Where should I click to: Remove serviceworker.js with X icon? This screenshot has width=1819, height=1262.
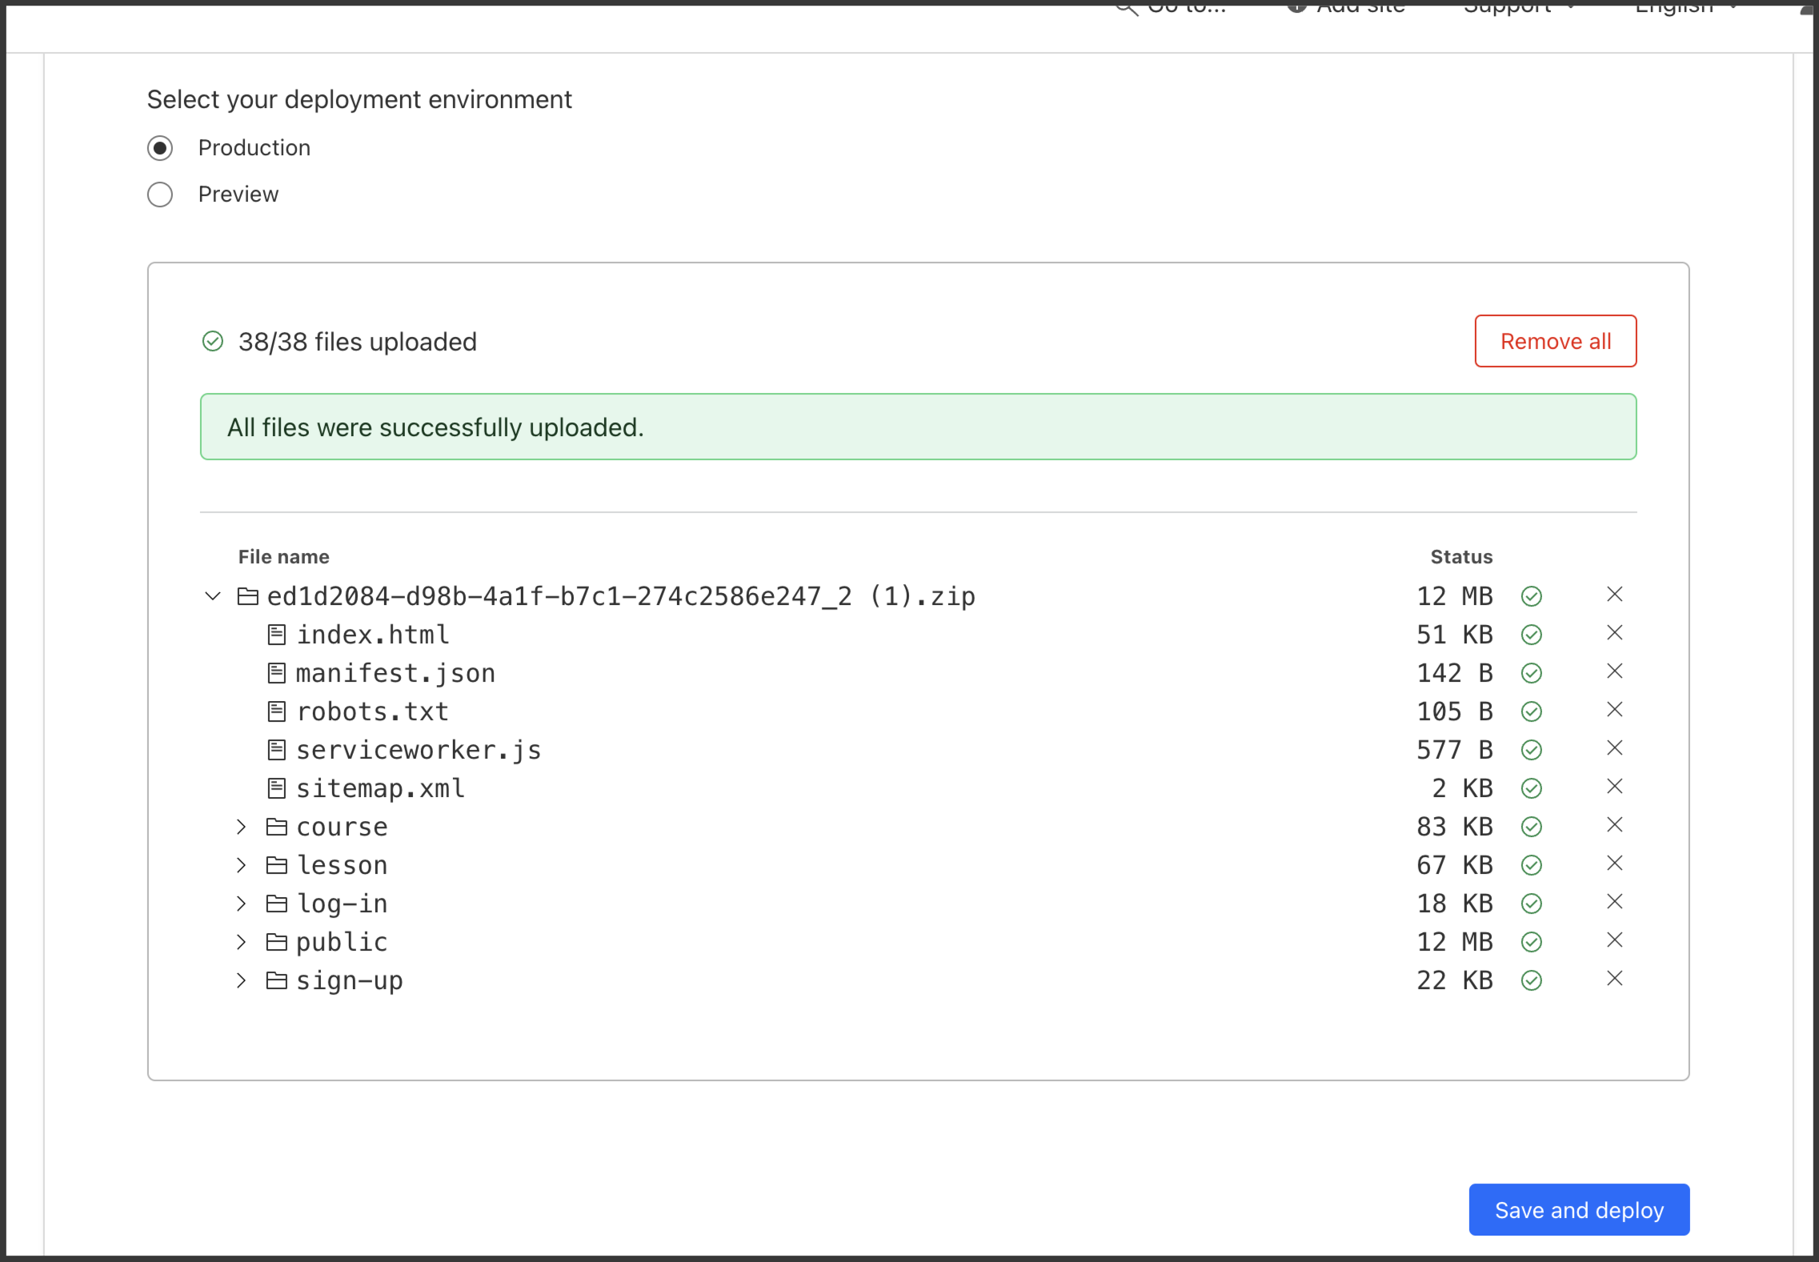(1614, 748)
